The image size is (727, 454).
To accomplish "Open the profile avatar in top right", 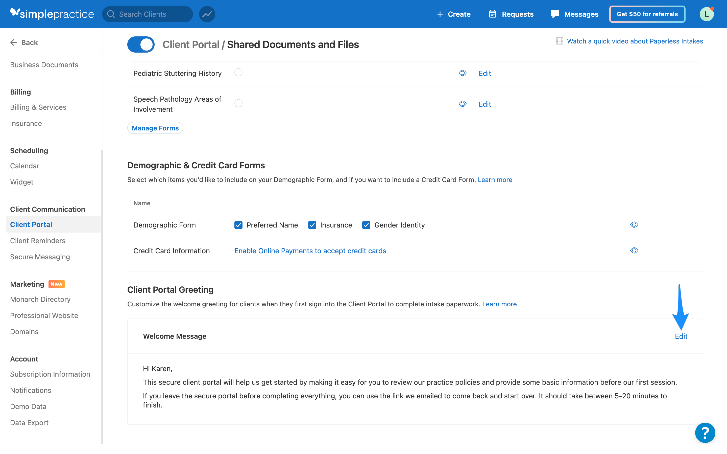I will pos(707,14).
